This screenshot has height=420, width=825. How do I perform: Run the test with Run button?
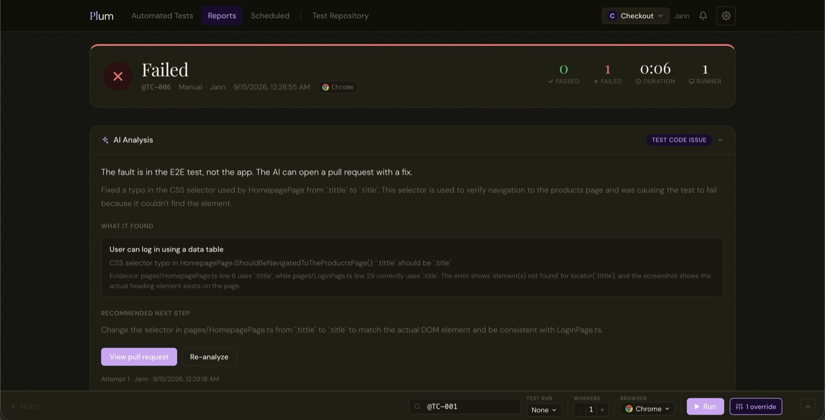(705, 406)
